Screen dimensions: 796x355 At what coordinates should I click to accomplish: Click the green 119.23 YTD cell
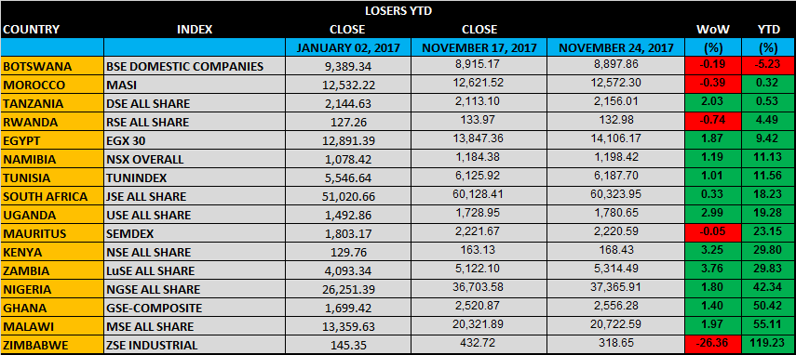click(x=768, y=345)
